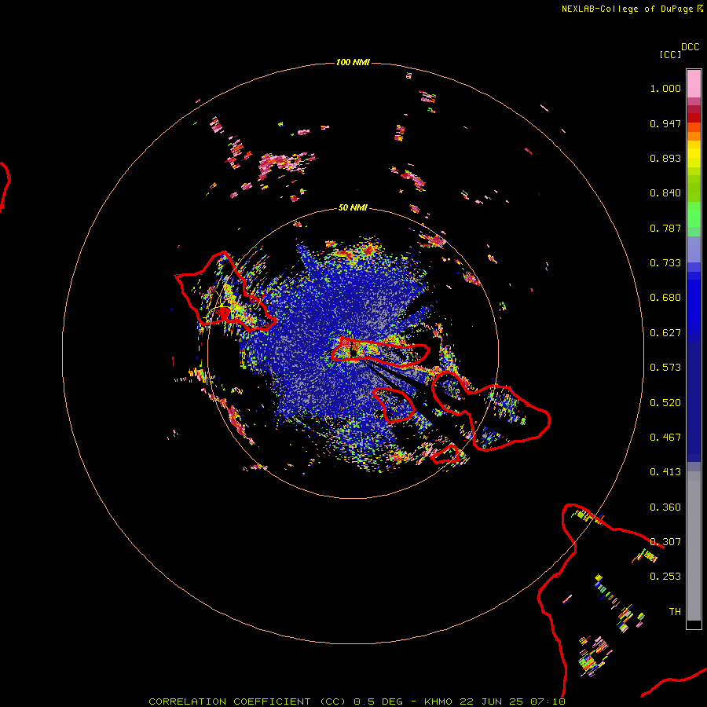Click the 0.733 legend value
The height and width of the screenshot is (707, 707).
click(665, 263)
